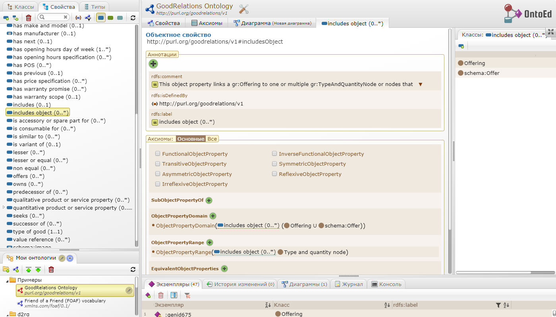Open the http://purl.org/goodrelations/v1 isDefinedBy link
Viewport: 556px width, 317px height.
pyautogui.click(x=201, y=104)
